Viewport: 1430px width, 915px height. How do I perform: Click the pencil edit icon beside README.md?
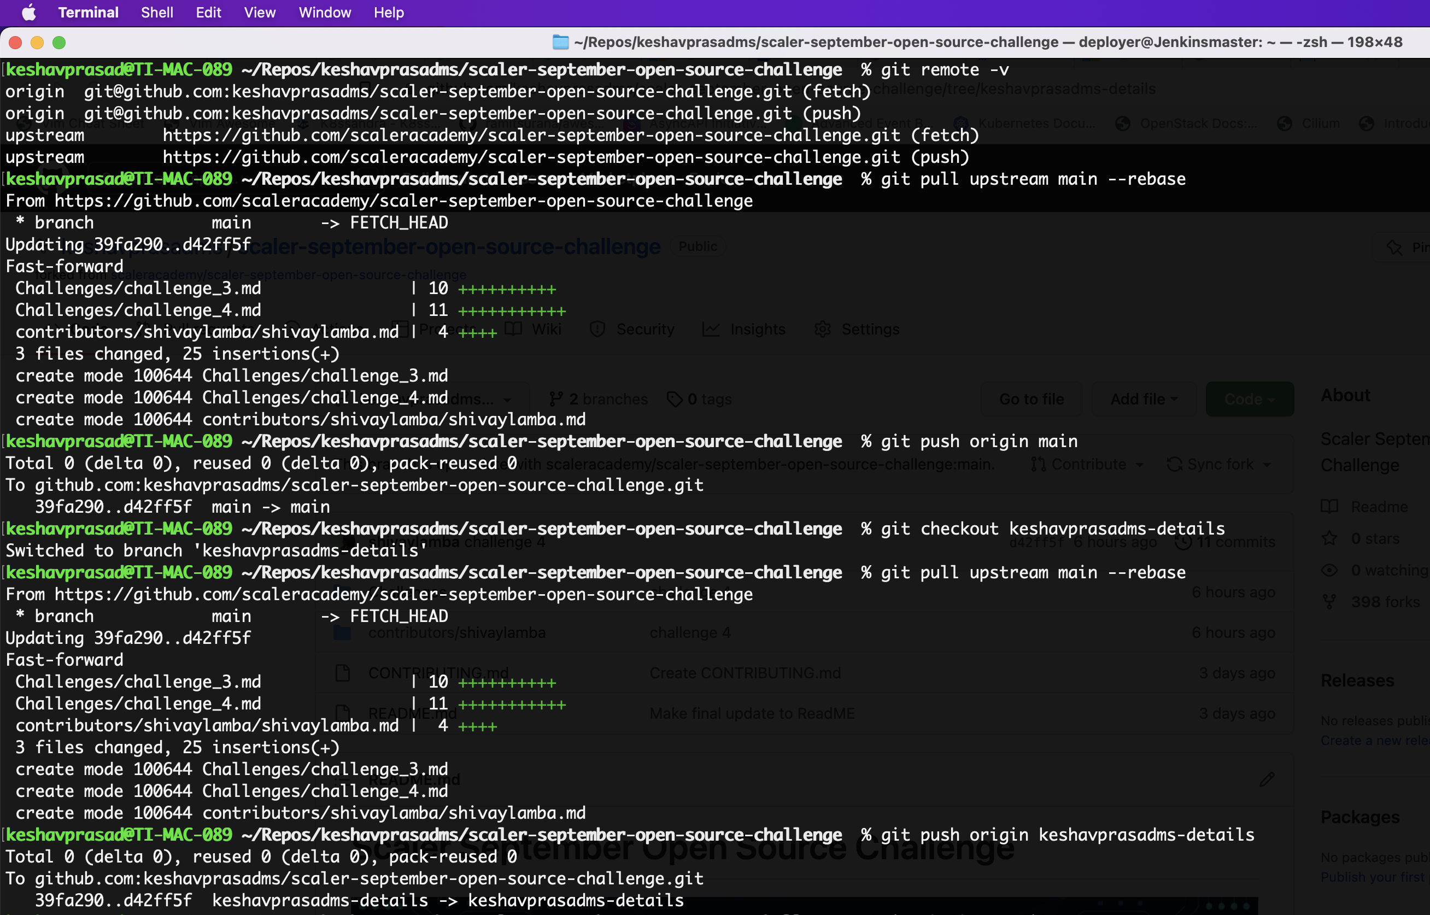click(1268, 779)
